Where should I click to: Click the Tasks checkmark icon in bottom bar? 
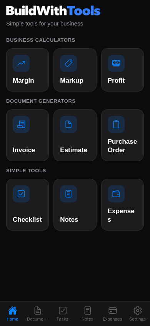coord(62,311)
